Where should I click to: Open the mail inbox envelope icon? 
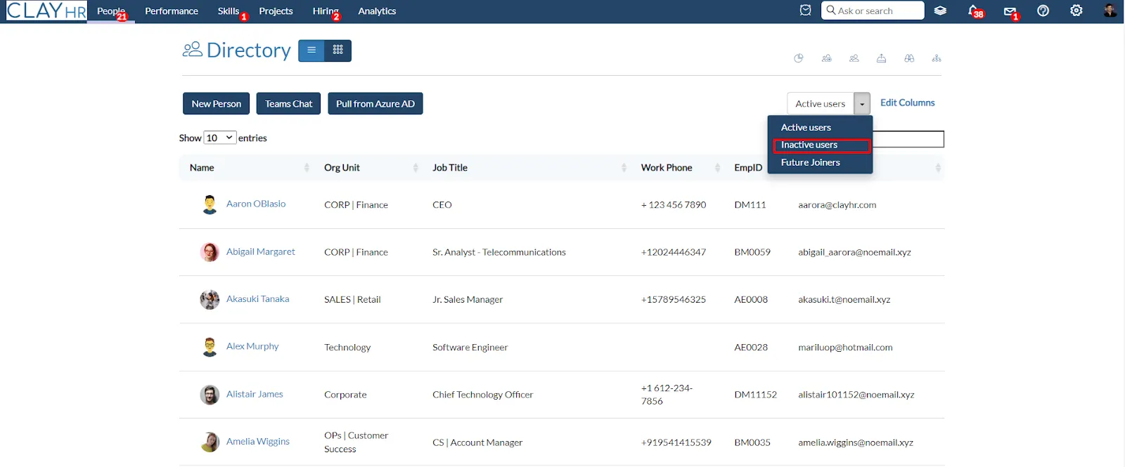[x=1010, y=12]
